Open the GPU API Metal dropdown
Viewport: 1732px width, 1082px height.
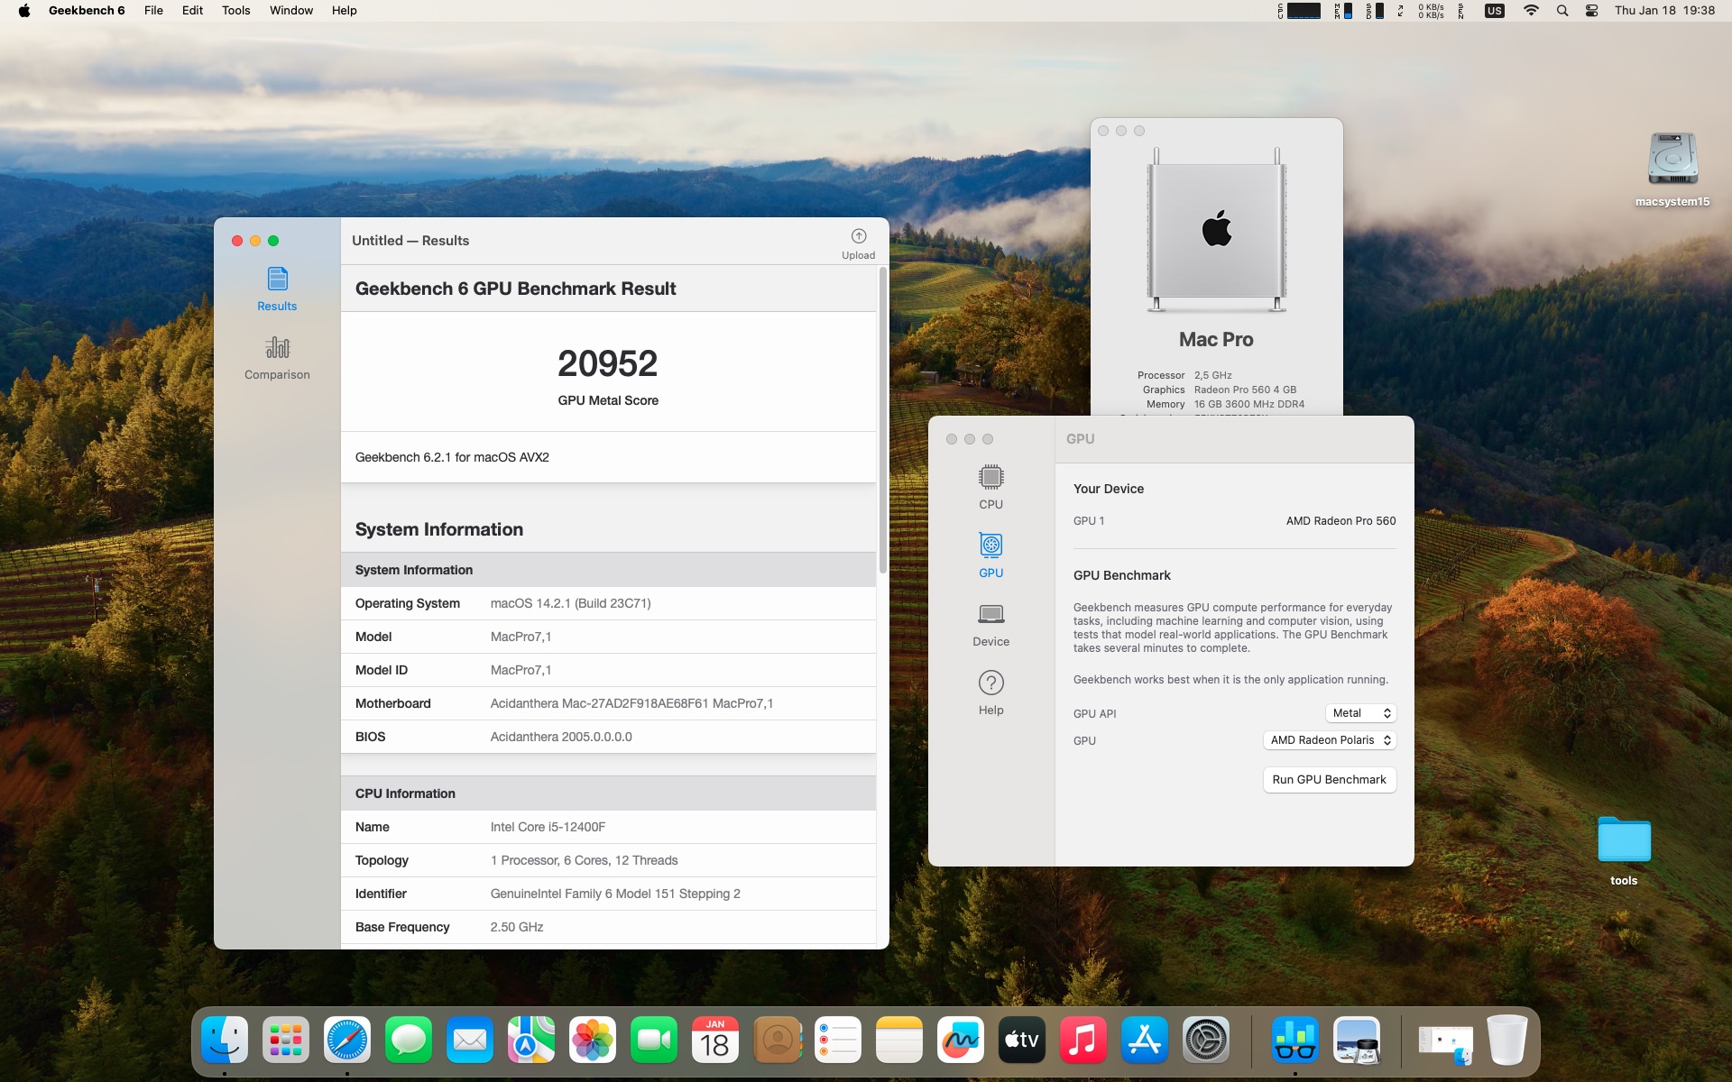coord(1360,713)
